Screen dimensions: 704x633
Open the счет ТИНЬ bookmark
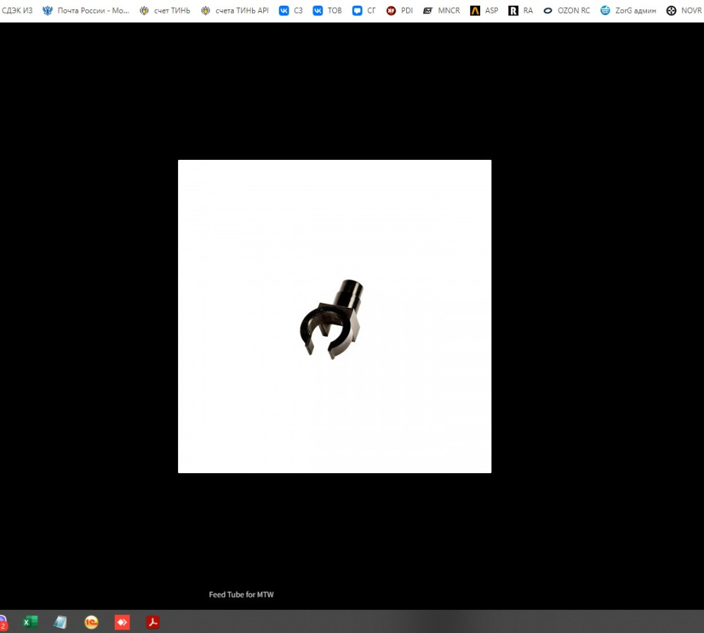(x=165, y=11)
